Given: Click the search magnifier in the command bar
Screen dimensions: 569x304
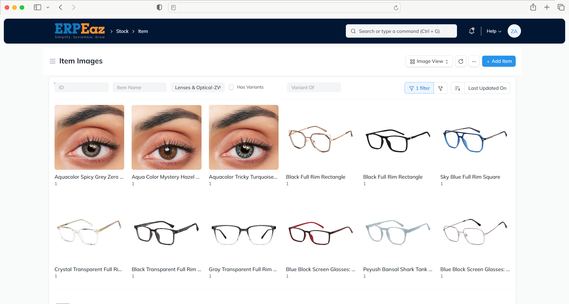Looking at the screenshot, I should point(353,31).
